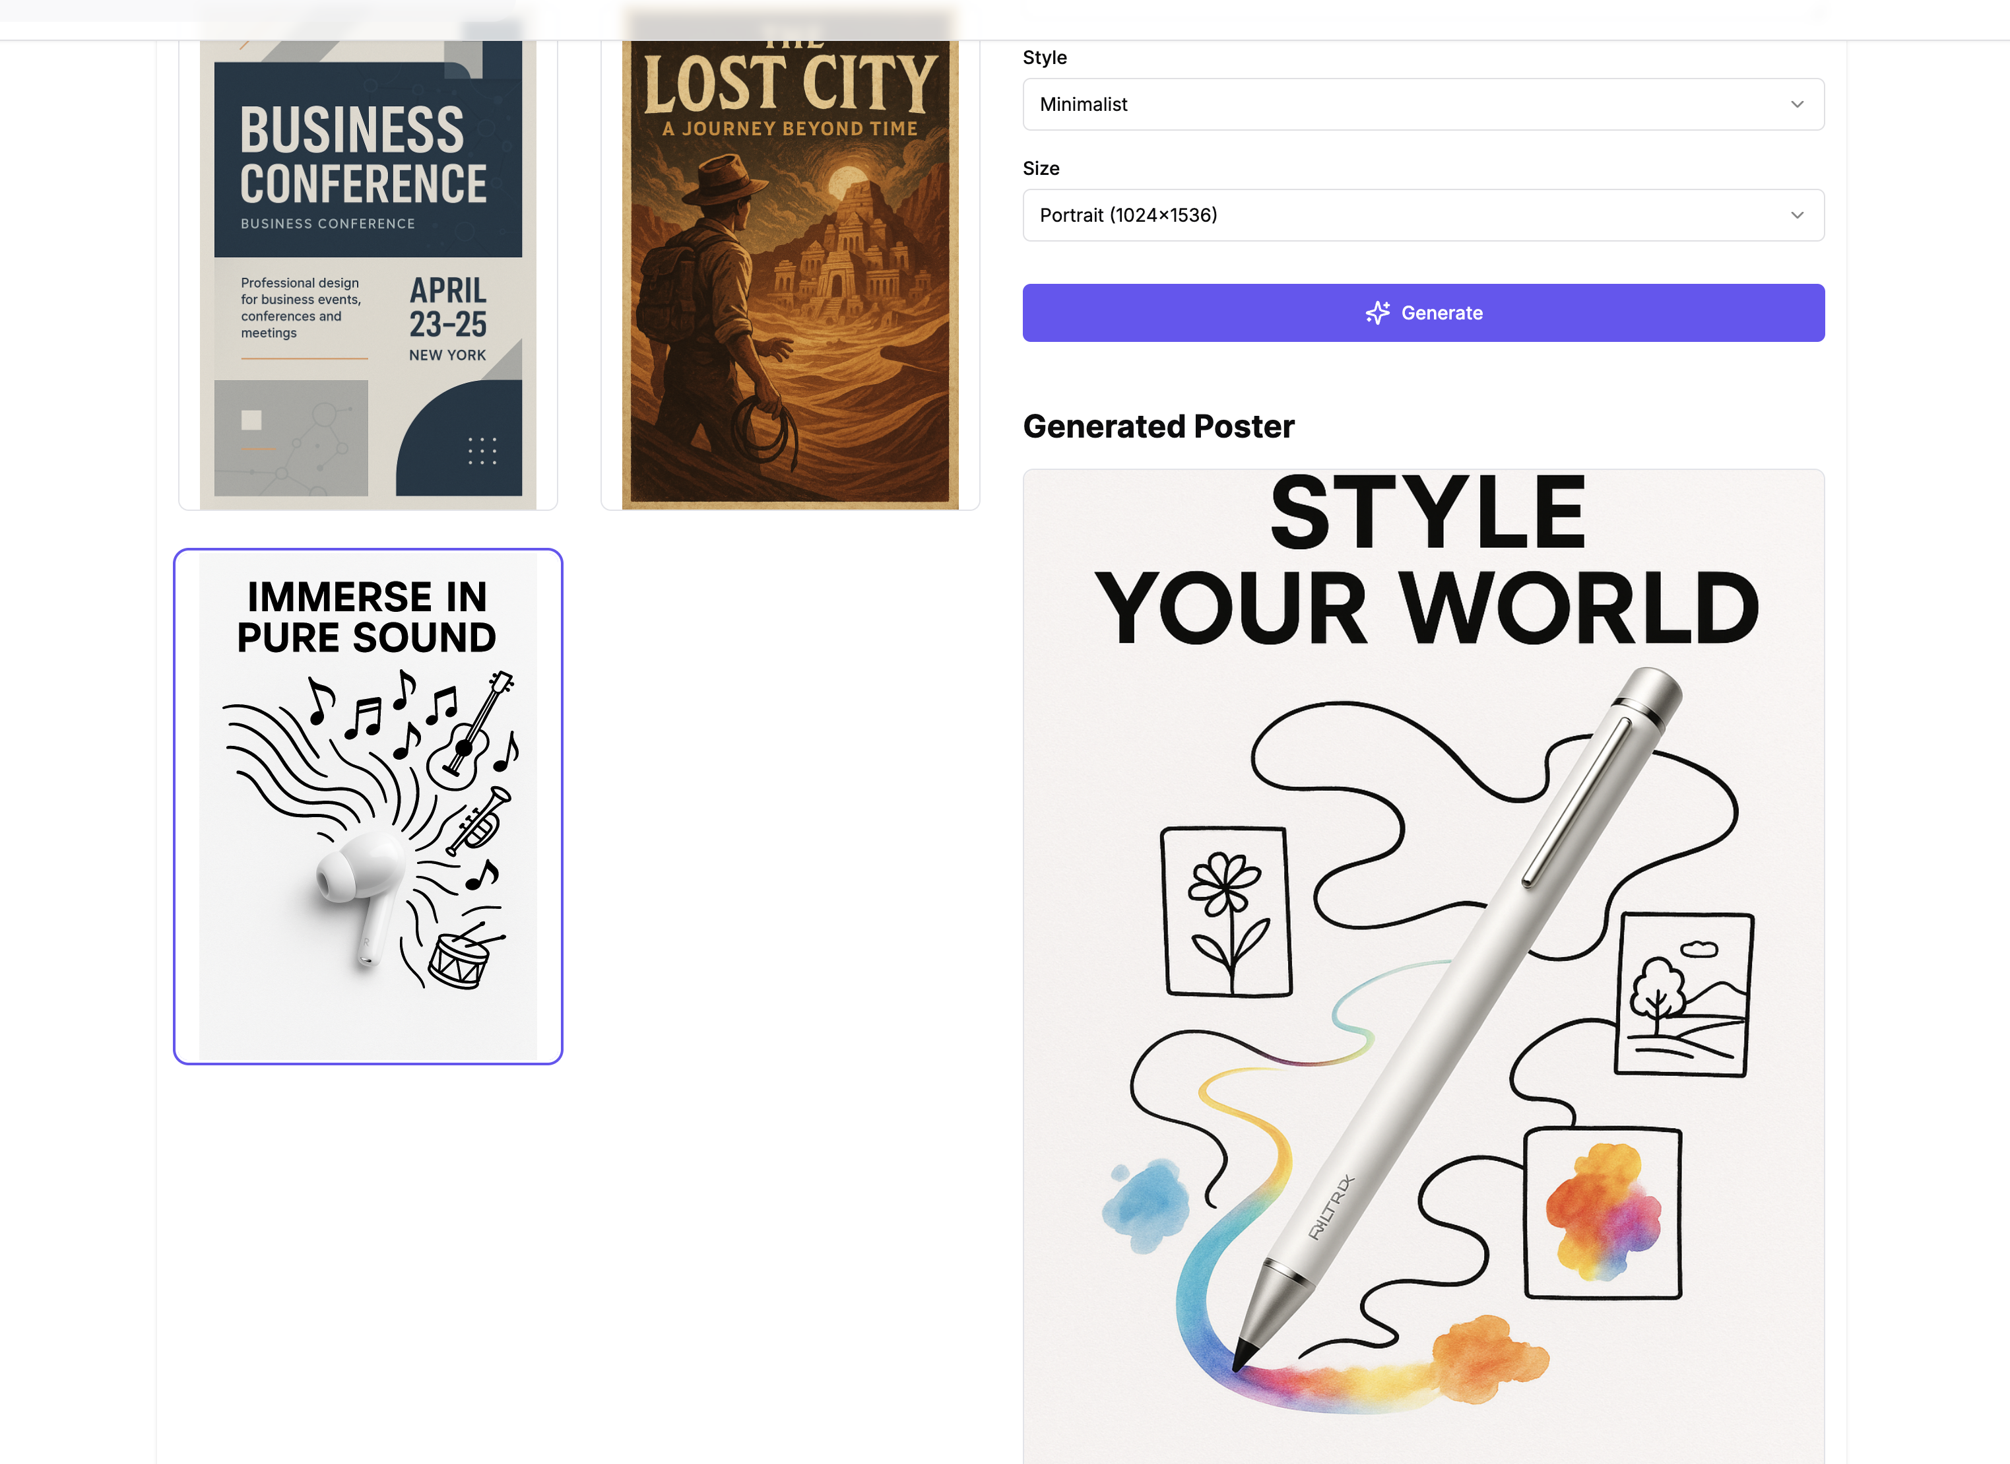
Task: Click the Style field label
Action: point(1045,57)
